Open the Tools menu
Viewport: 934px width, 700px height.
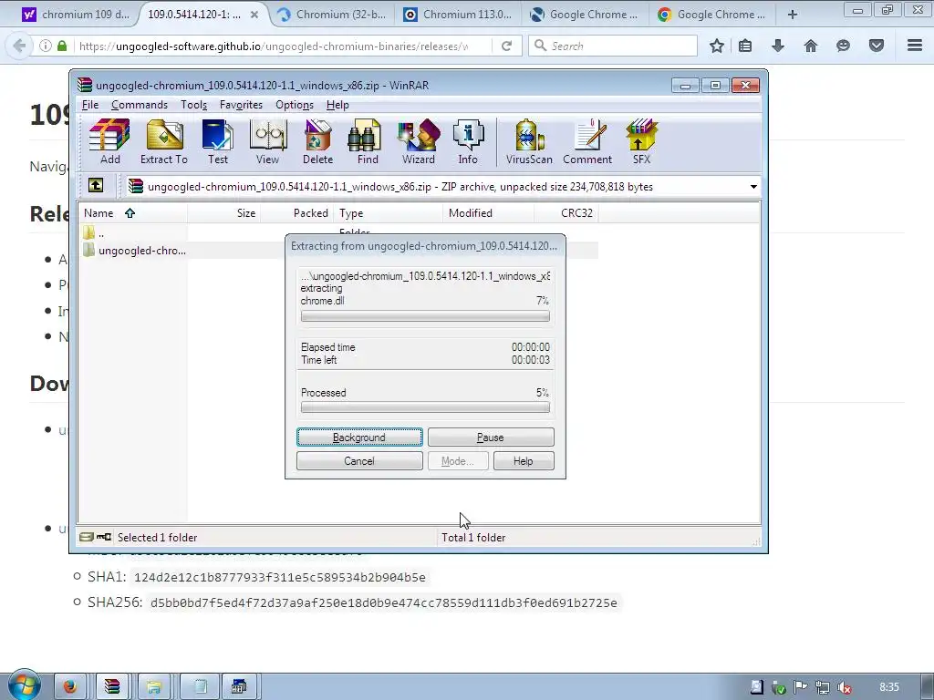194,105
